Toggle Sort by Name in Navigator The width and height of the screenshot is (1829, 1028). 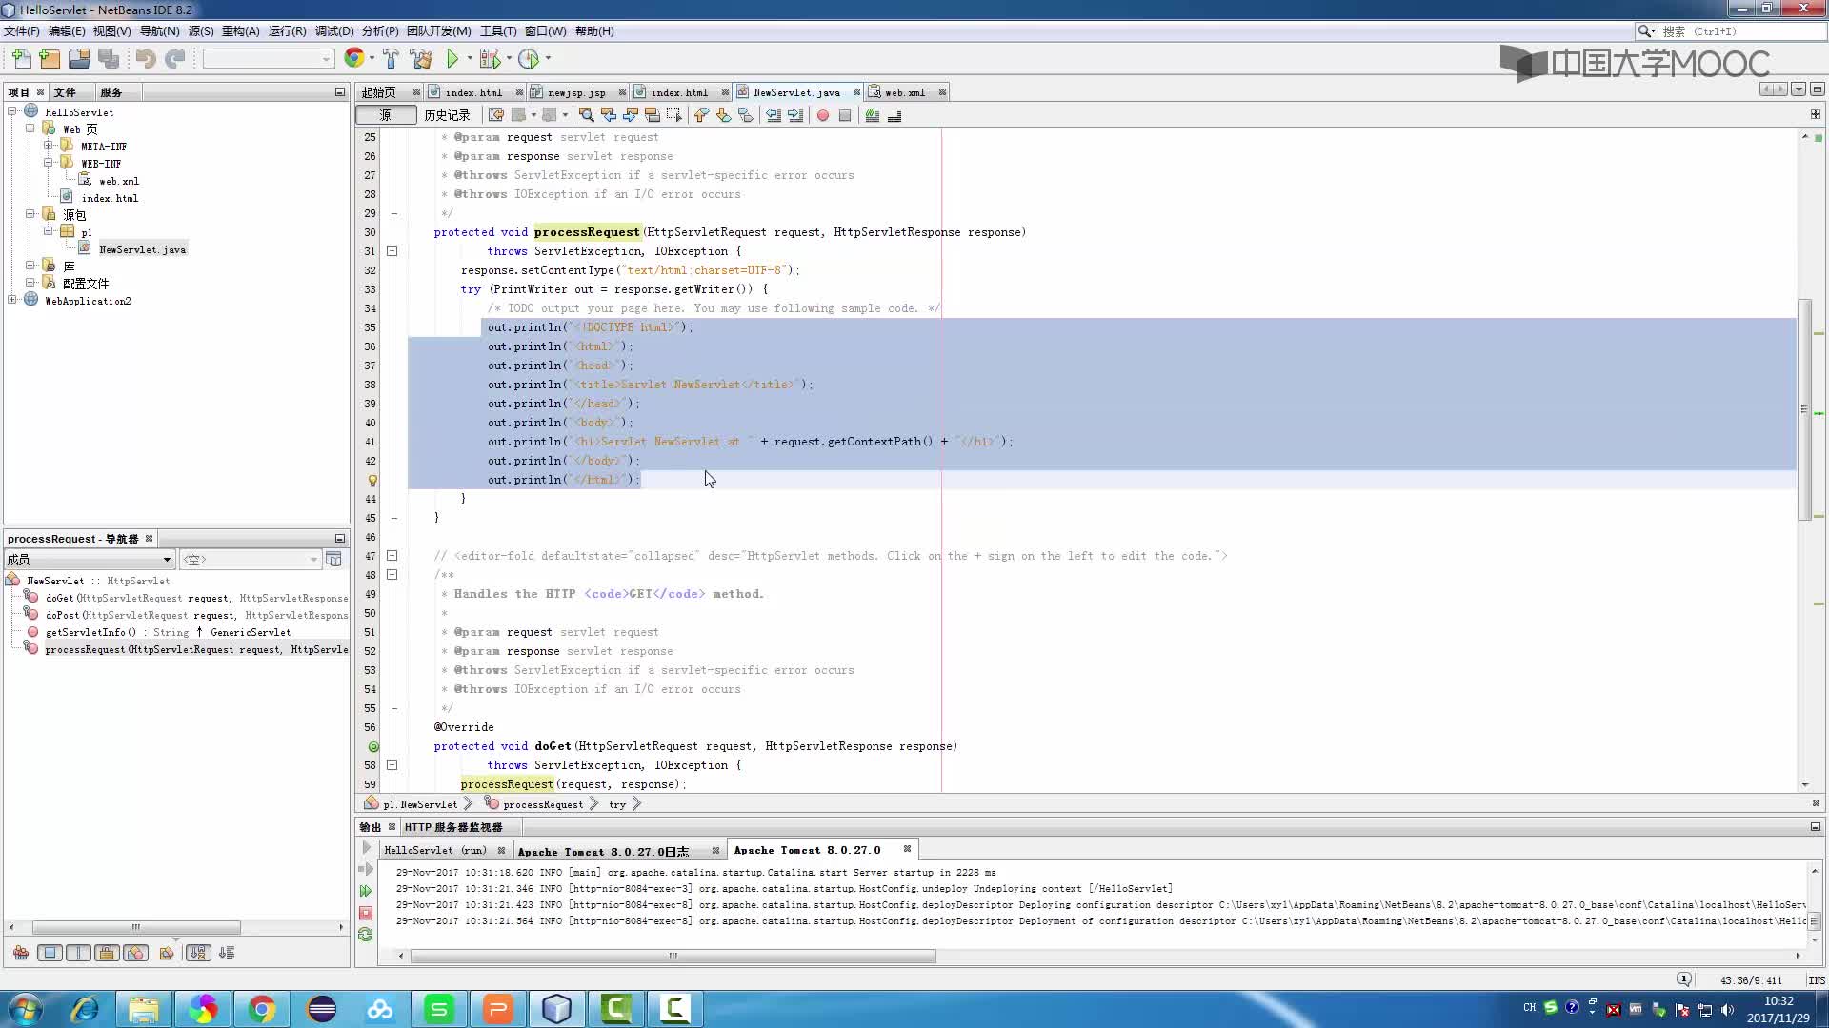198,953
